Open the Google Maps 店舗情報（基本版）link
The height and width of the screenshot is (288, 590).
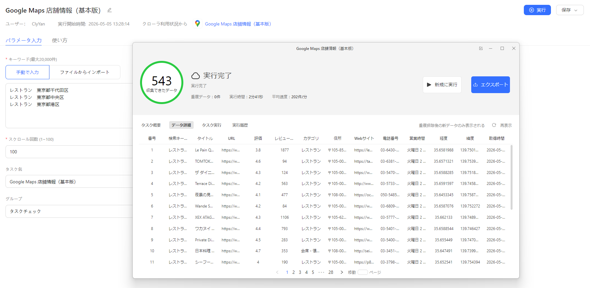238,24
